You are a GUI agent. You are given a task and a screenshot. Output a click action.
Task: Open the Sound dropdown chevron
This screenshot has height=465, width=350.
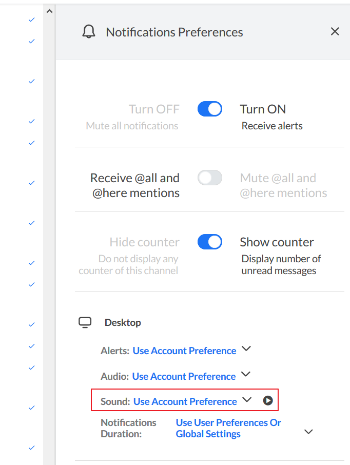(x=246, y=400)
